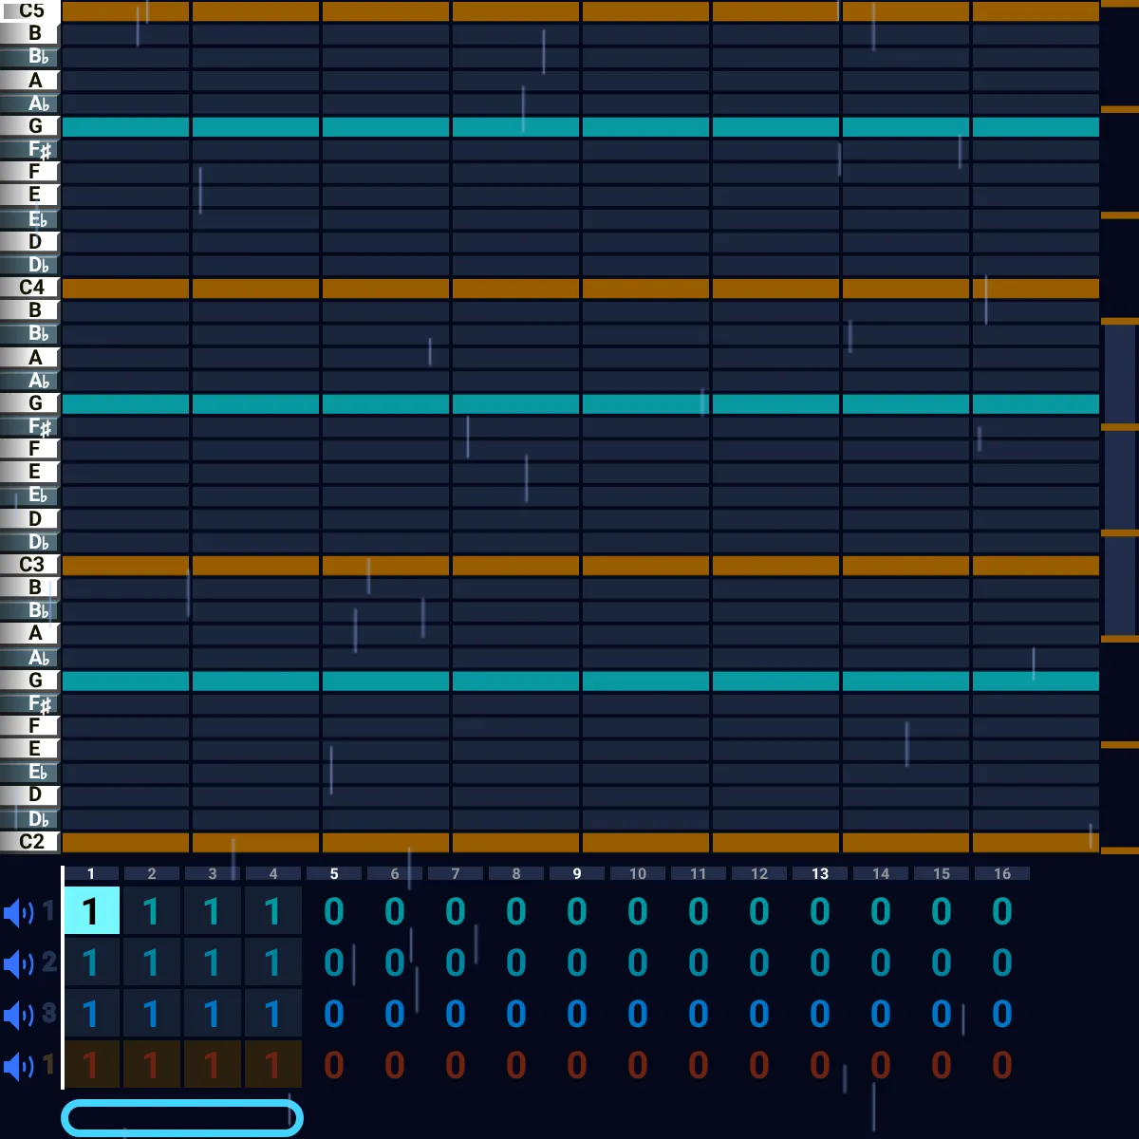Jump to bar 5 in the bar header

click(334, 873)
